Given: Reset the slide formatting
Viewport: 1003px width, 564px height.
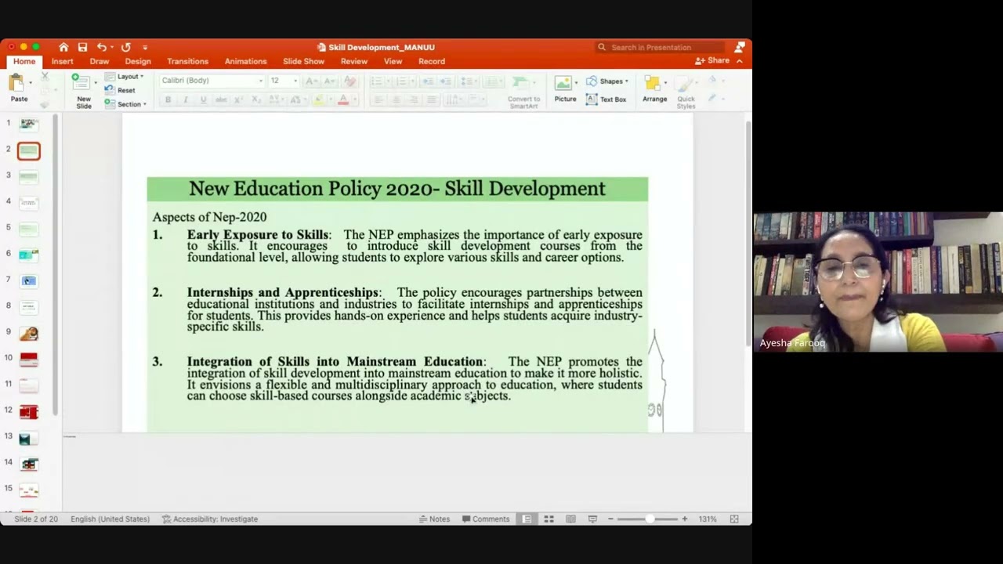Looking at the screenshot, I should coord(121,90).
